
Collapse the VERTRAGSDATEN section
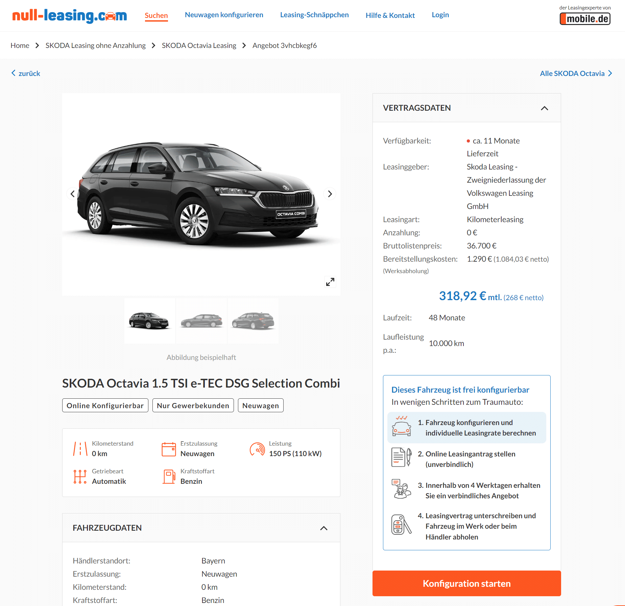pyautogui.click(x=545, y=108)
